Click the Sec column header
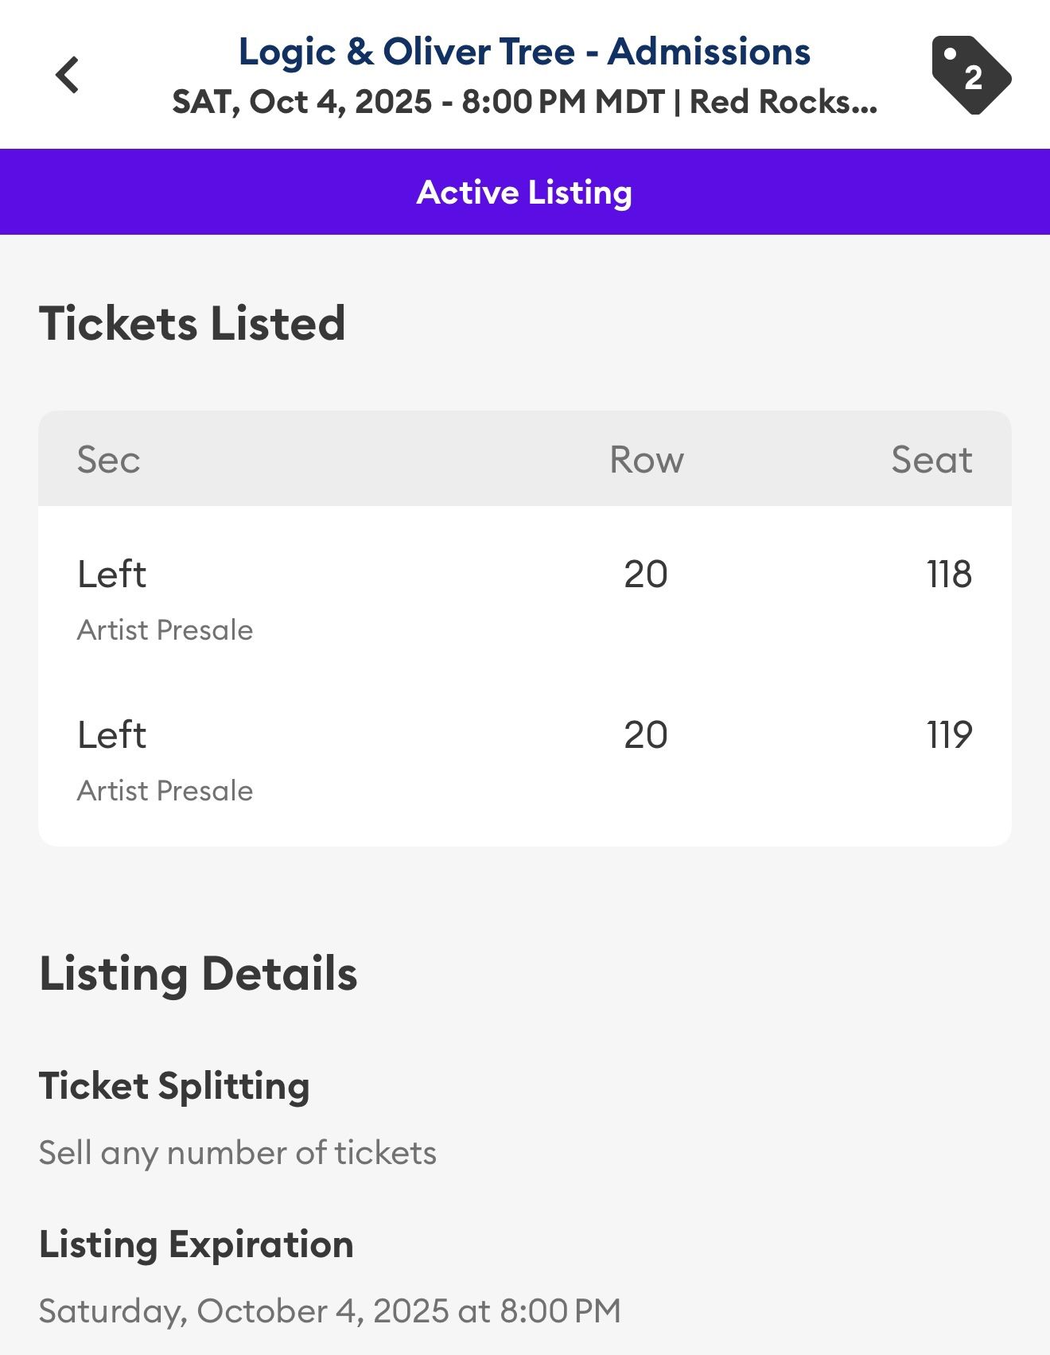Image resolution: width=1050 pixels, height=1355 pixels. 109,460
